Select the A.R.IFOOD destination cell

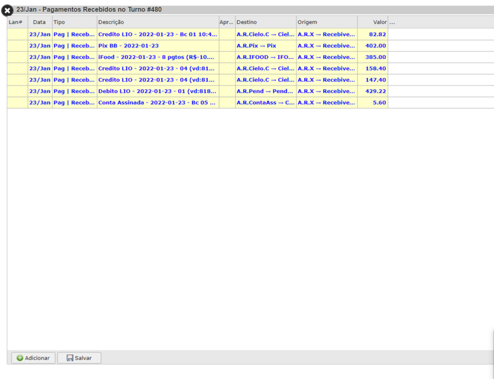click(265, 57)
